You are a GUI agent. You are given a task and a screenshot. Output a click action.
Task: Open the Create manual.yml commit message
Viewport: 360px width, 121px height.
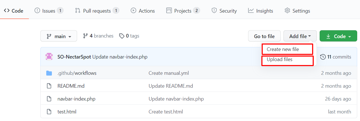click(x=169, y=73)
